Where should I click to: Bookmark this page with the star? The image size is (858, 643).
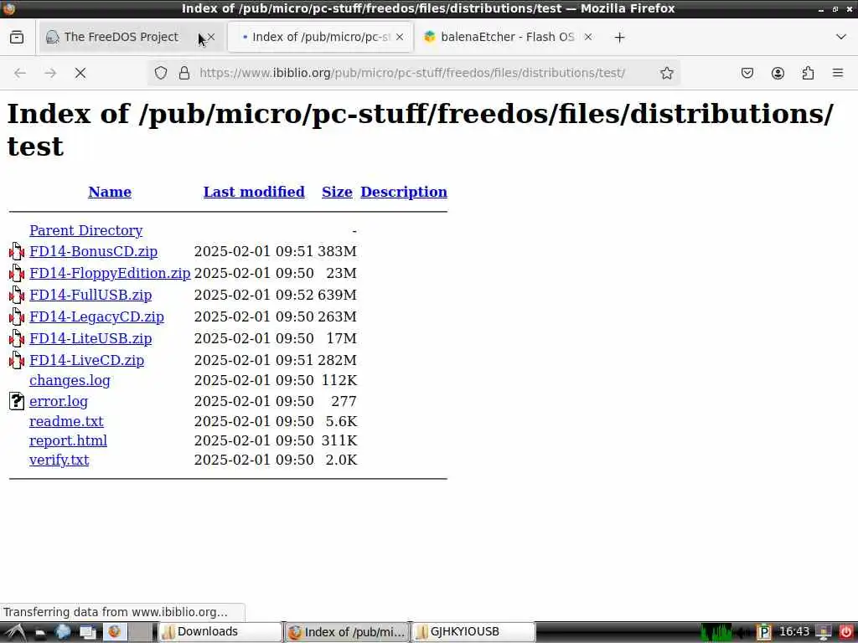click(x=666, y=73)
